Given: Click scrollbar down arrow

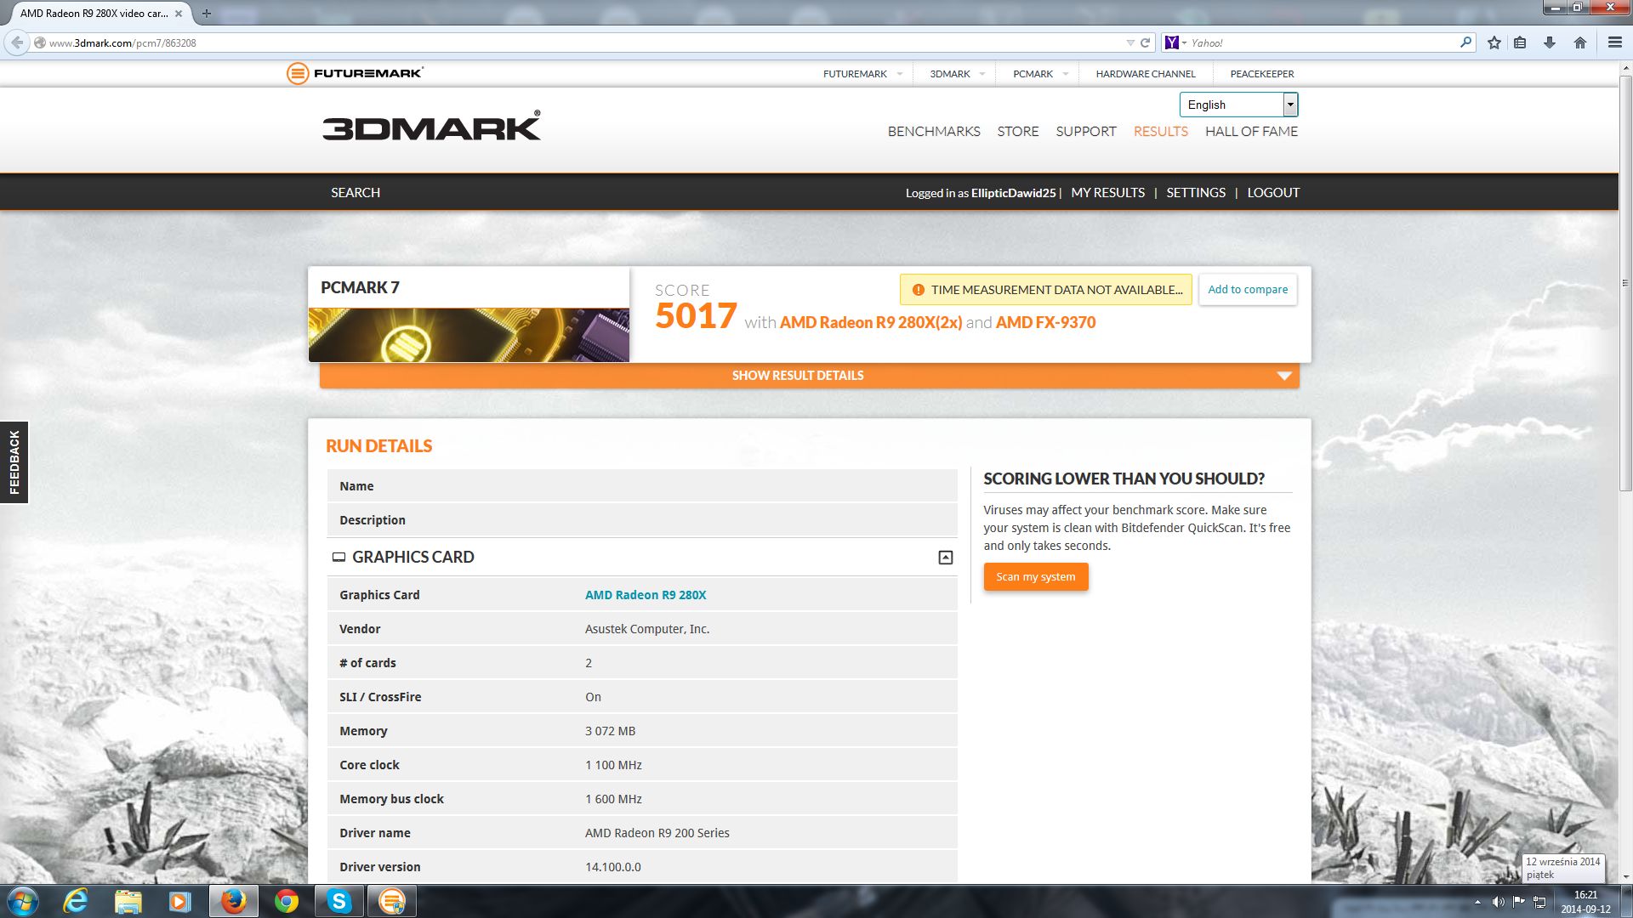Looking at the screenshot, I should [x=1625, y=876].
